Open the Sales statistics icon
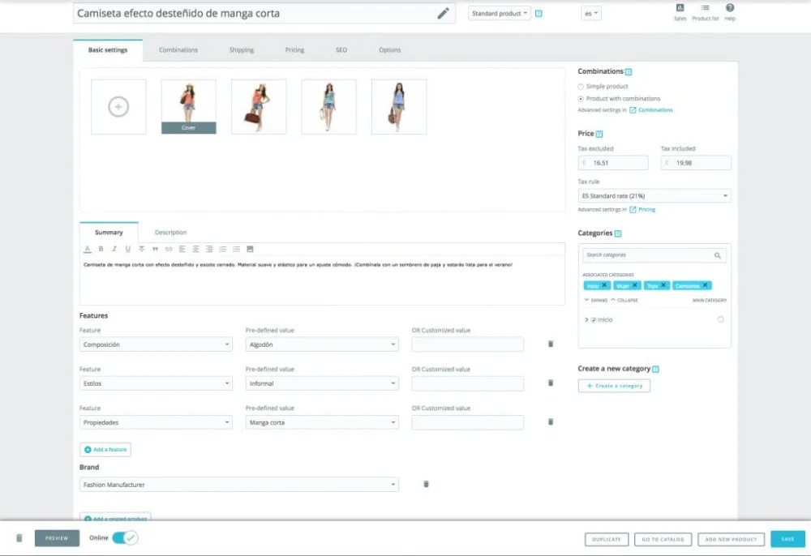The height and width of the screenshot is (556, 811). [x=680, y=8]
